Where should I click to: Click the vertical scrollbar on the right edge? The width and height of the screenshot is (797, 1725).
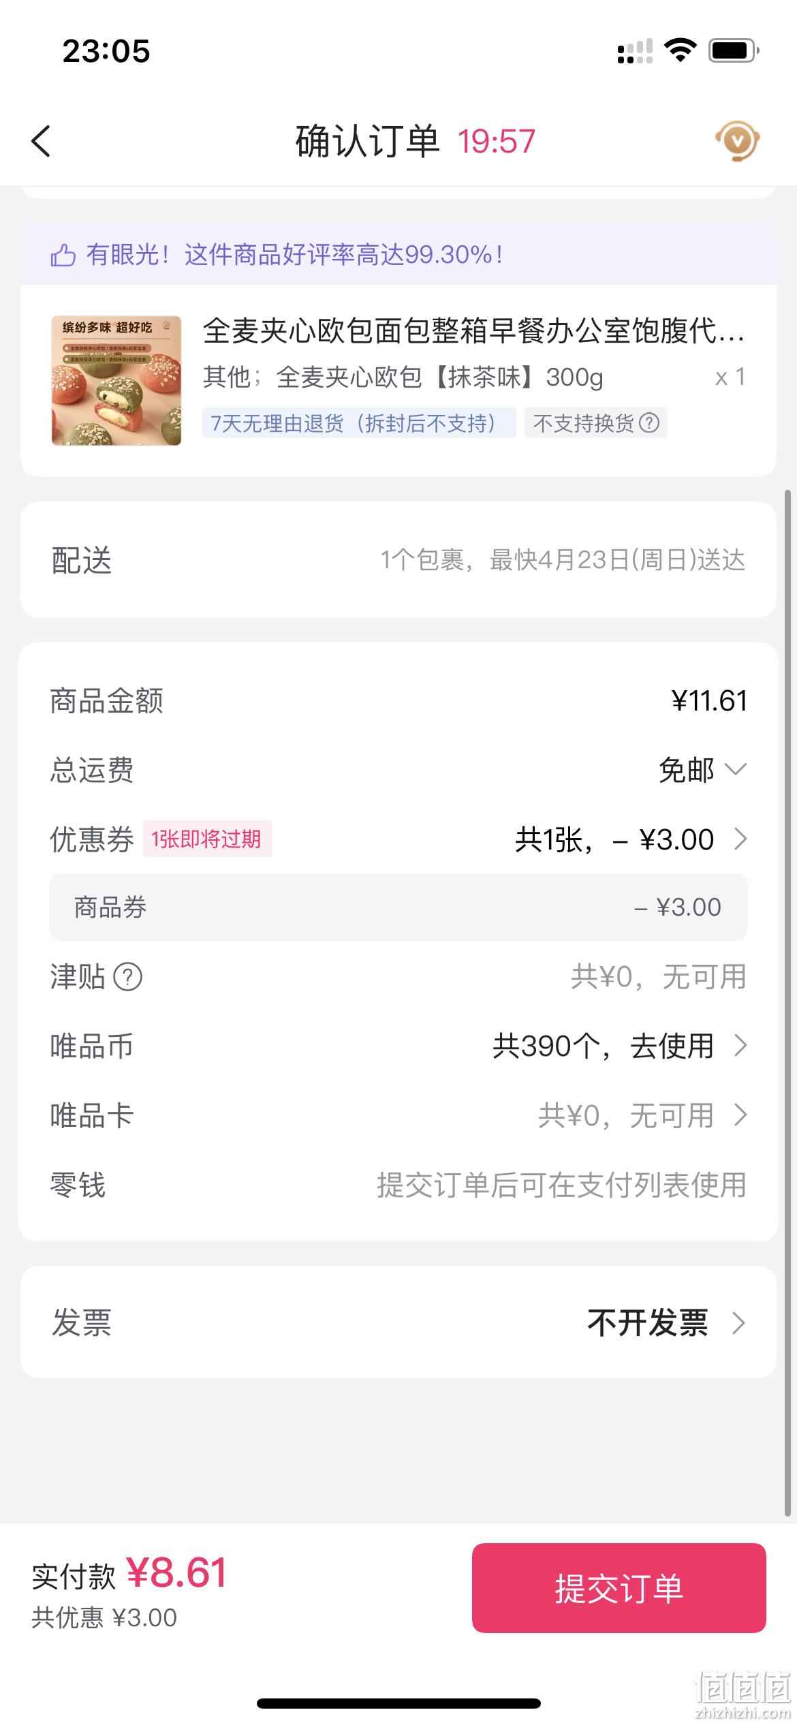(788, 1001)
